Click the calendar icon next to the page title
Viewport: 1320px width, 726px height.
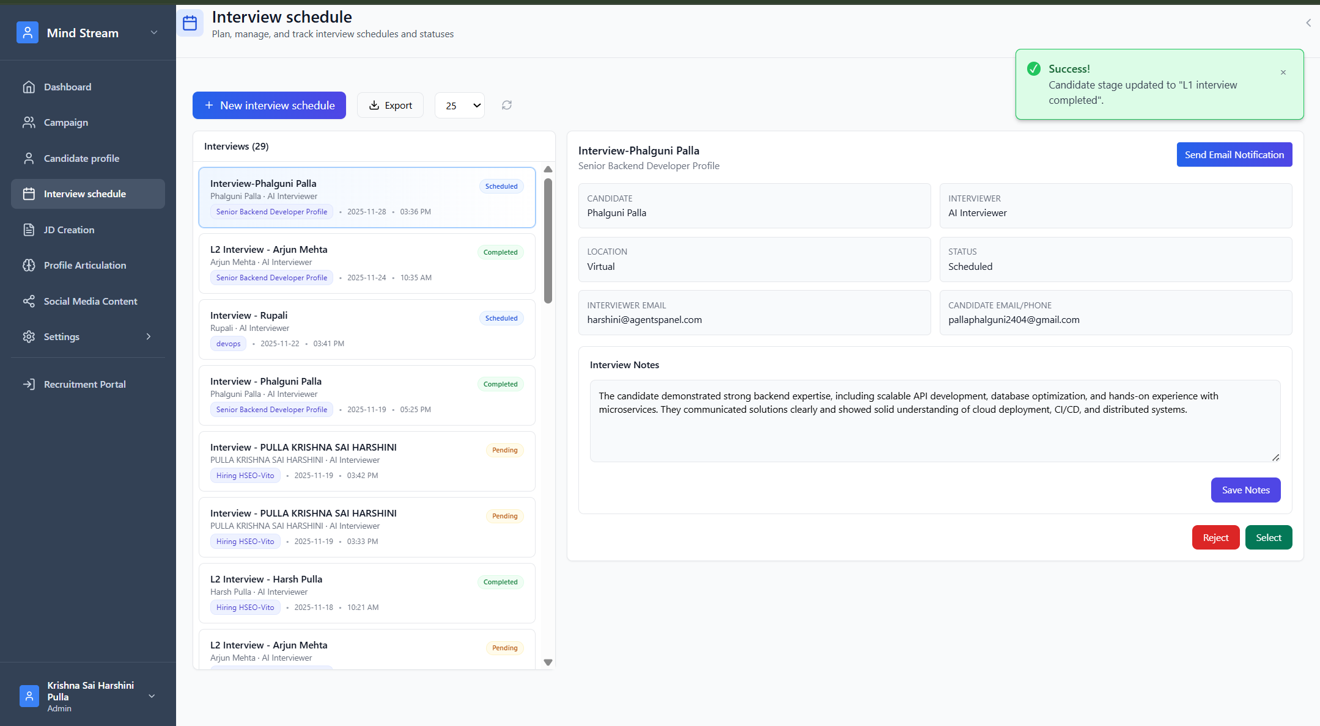point(190,23)
